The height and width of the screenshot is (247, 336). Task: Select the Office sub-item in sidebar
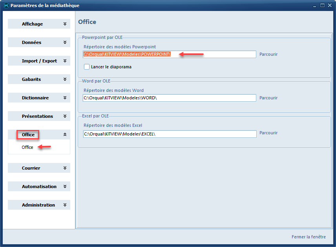point(27,147)
